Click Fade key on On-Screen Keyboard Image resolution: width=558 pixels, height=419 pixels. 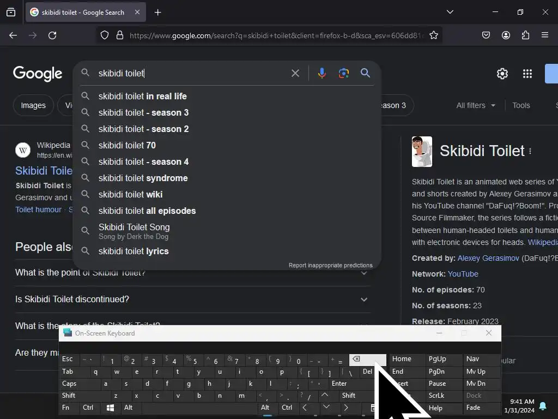pyautogui.click(x=481, y=408)
